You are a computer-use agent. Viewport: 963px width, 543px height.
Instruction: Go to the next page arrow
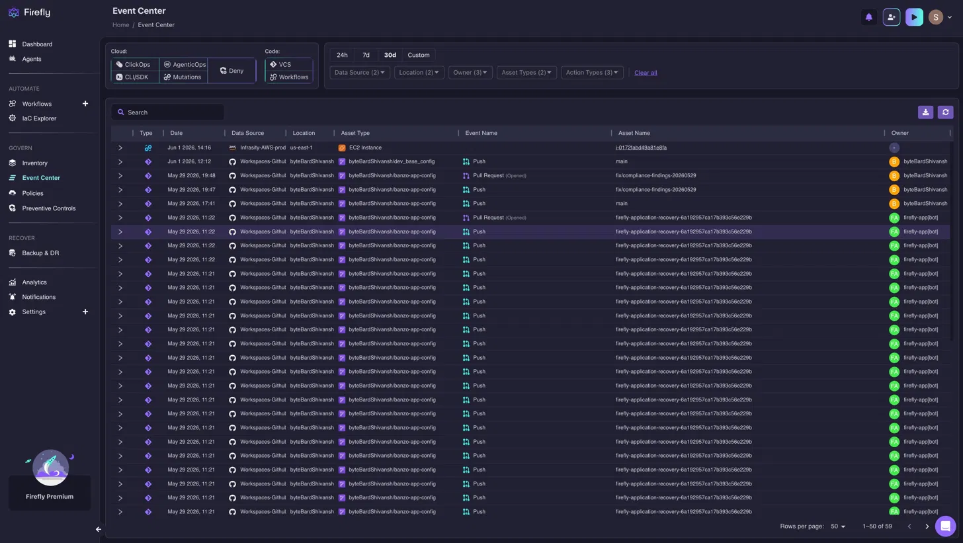click(927, 526)
